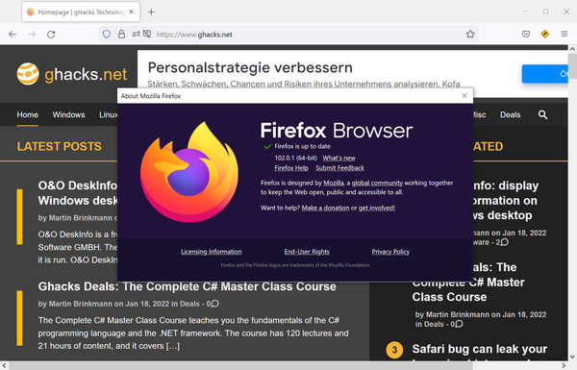Click the vertical scrollbar down arrow
The image size is (577, 370).
point(572,357)
